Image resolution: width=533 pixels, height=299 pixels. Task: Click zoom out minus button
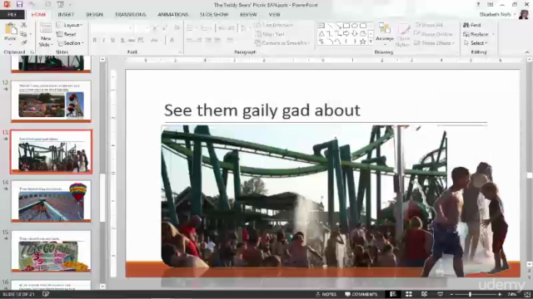click(451, 294)
